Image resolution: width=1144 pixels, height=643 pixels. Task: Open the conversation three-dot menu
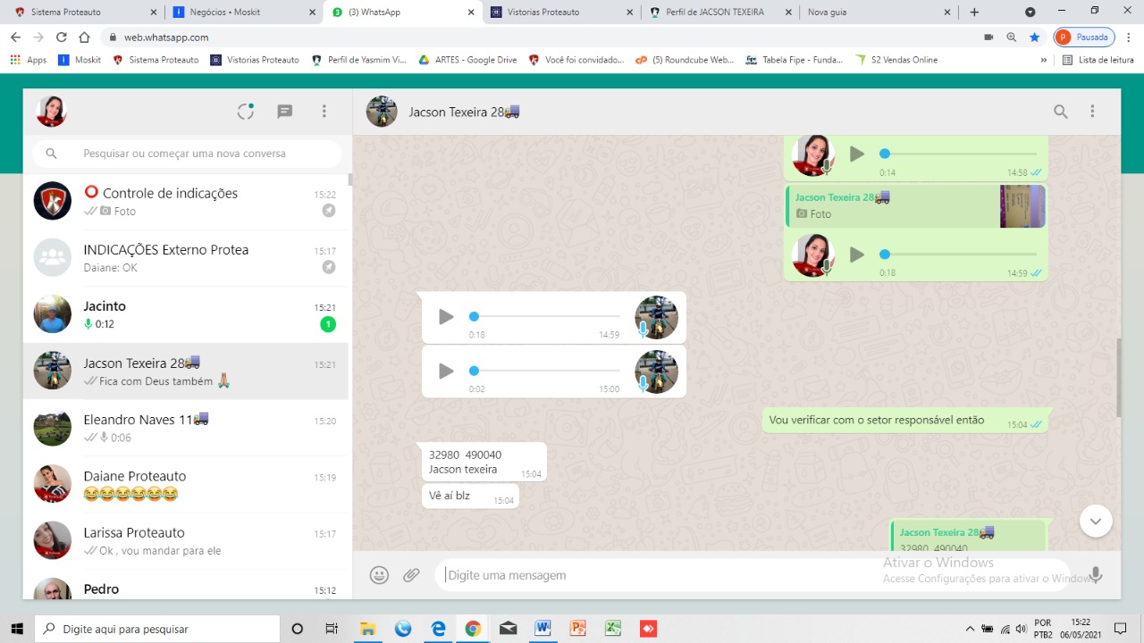coord(1092,112)
